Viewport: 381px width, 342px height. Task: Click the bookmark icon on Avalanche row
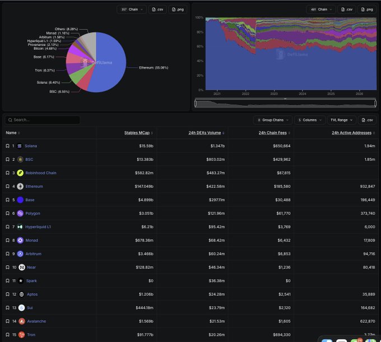pos(7,321)
